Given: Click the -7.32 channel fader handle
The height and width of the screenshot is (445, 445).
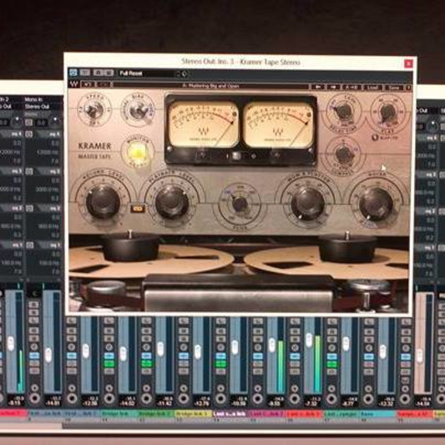Looking at the screenshot, I should click(309, 340).
